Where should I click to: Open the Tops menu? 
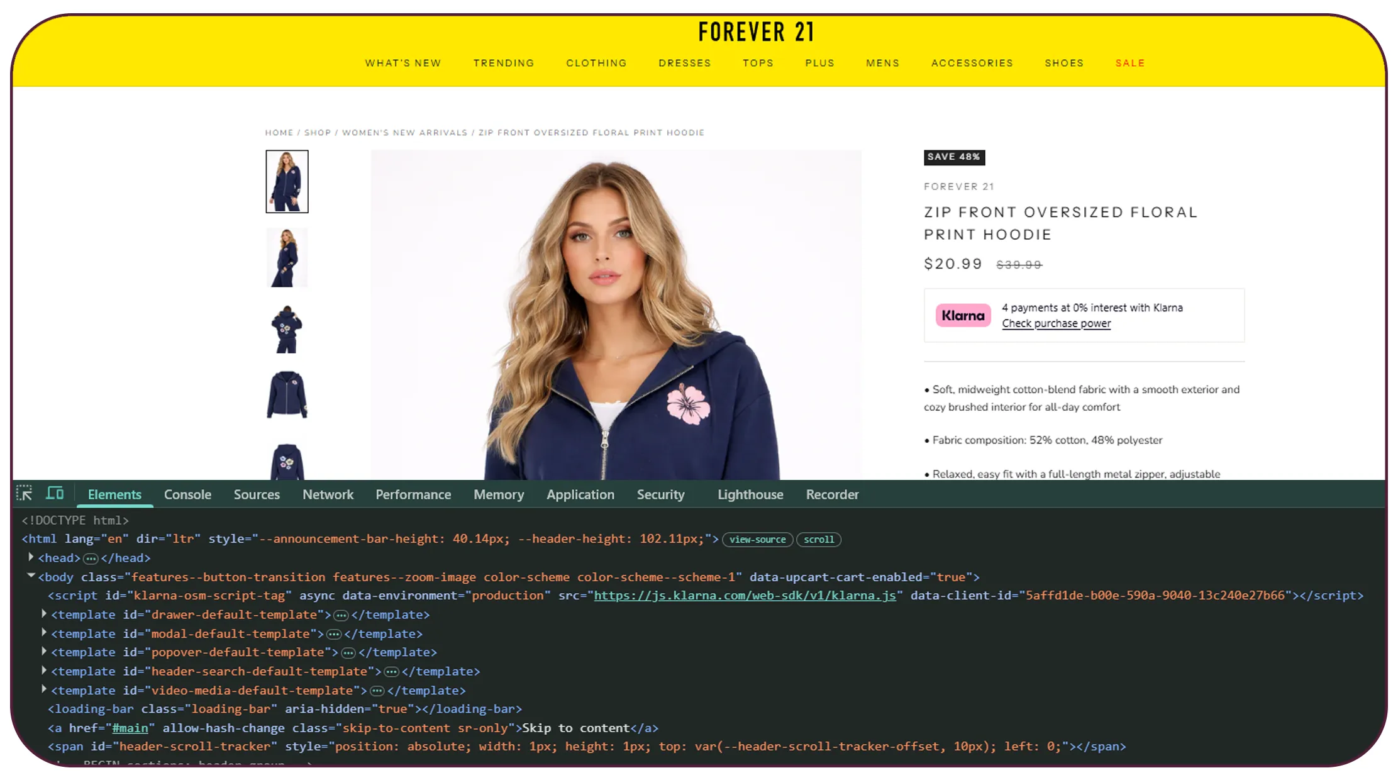(x=758, y=63)
